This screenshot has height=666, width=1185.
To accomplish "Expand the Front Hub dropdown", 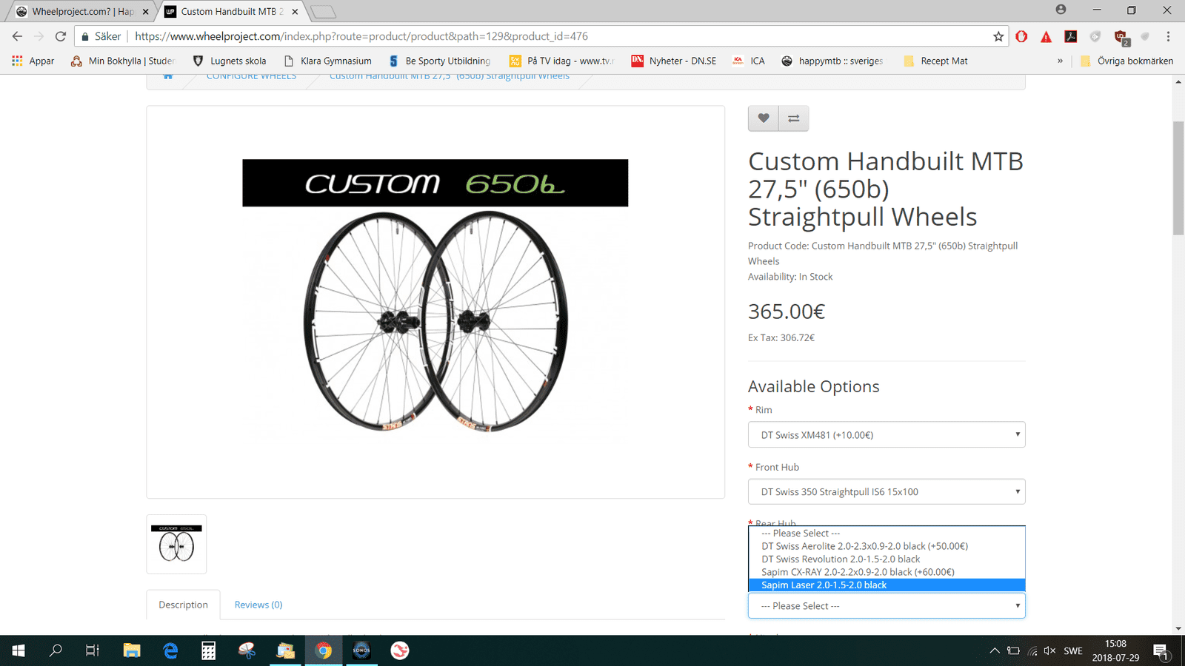I will [887, 491].
